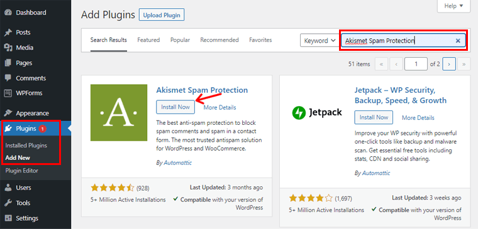Click the "51 items" count text
This screenshot has width=478, height=229.
click(359, 64)
